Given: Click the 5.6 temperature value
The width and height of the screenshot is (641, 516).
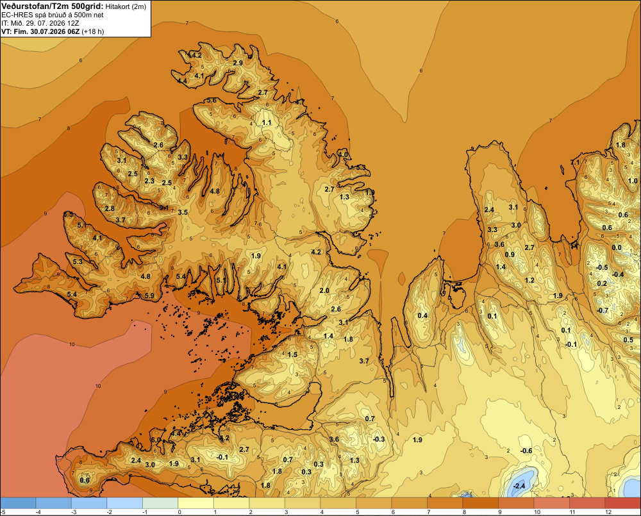Looking at the screenshot, I should click(x=212, y=101).
